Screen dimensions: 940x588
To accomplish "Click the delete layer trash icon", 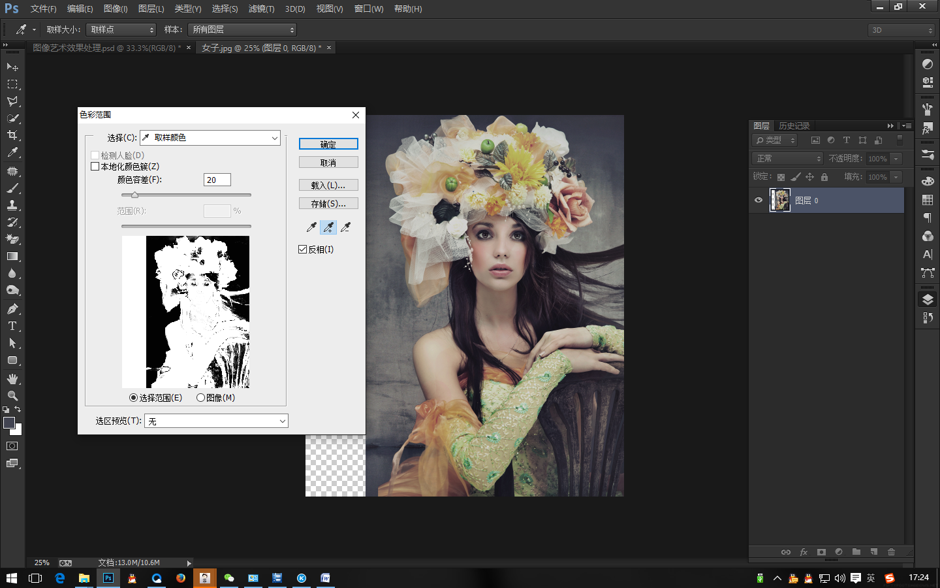I will (891, 552).
